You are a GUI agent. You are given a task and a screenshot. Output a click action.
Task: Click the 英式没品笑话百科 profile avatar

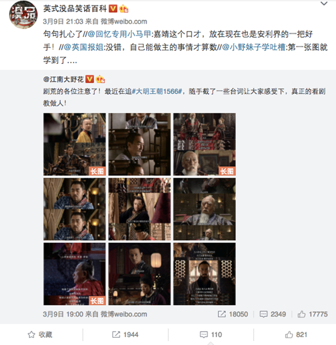[x=23, y=15]
